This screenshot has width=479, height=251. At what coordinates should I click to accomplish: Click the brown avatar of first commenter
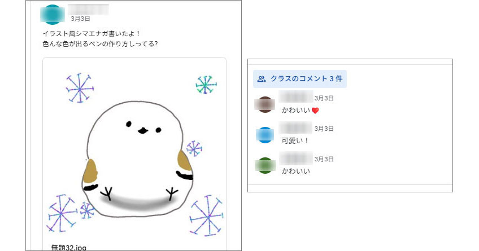tap(265, 104)
